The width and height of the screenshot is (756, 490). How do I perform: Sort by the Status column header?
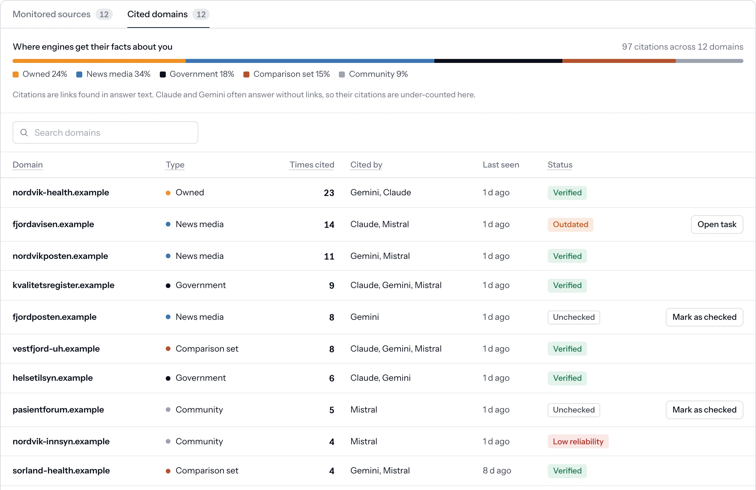coord(560,165)
